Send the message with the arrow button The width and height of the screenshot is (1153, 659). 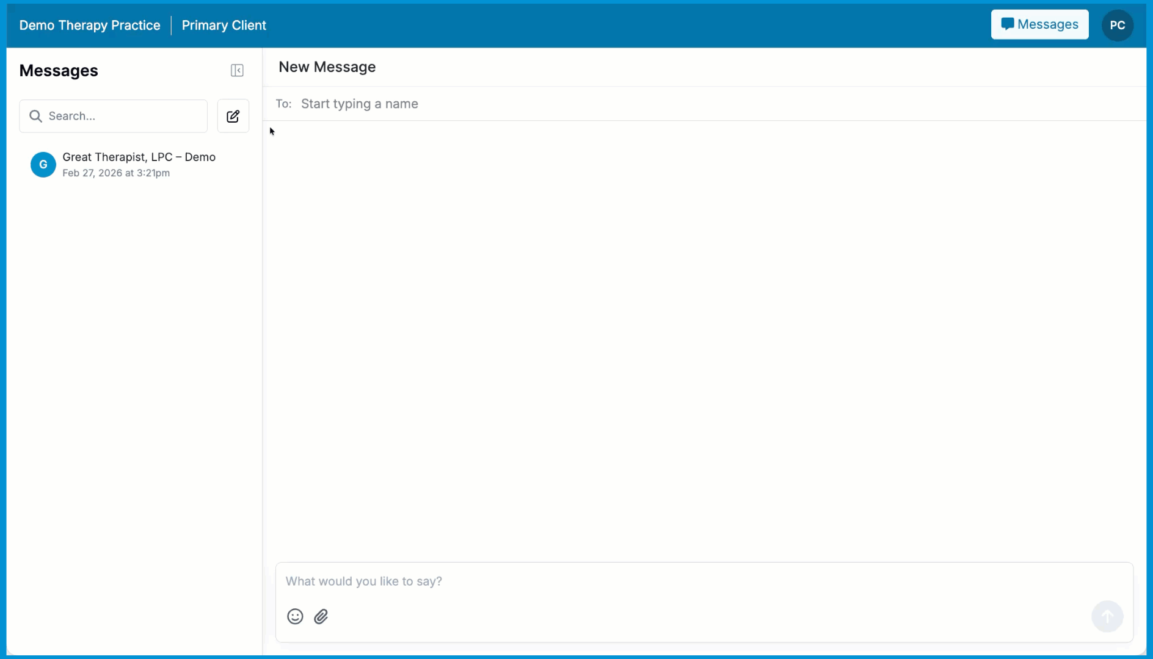1107,616
